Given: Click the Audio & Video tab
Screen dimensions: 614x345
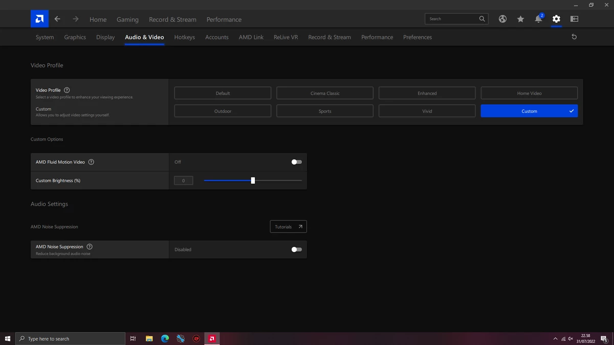Looking at the screenshot, I should pos(144,37).
